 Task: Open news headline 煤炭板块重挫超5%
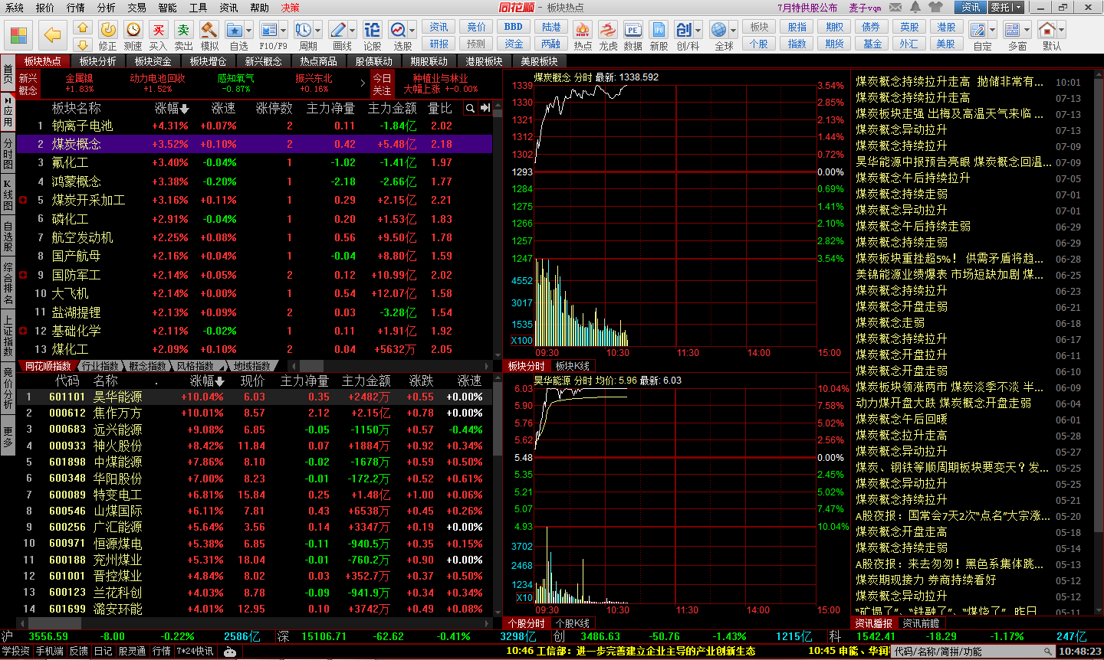tap(949, 258)
